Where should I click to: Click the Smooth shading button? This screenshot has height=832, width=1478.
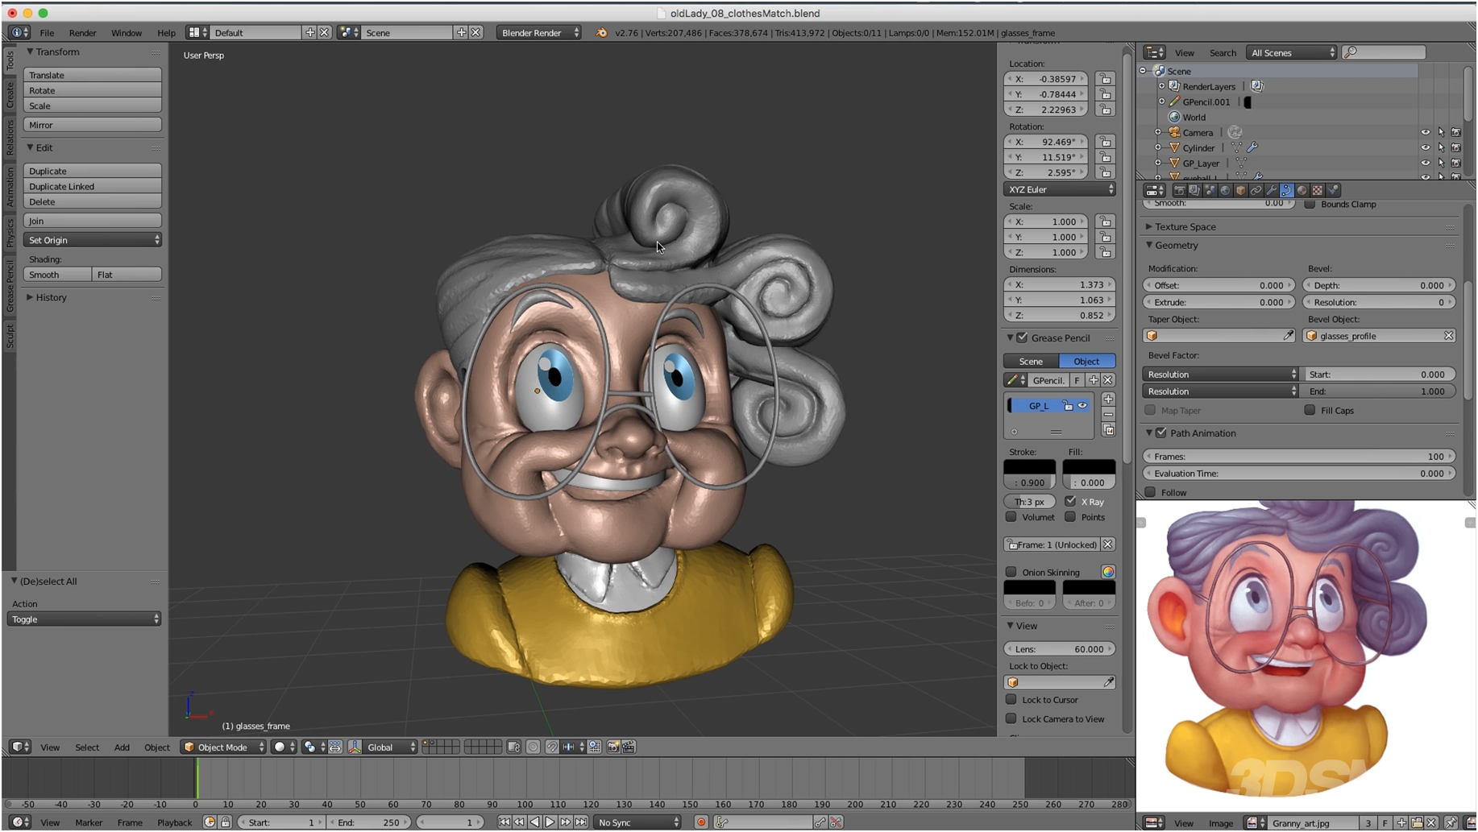57,275
